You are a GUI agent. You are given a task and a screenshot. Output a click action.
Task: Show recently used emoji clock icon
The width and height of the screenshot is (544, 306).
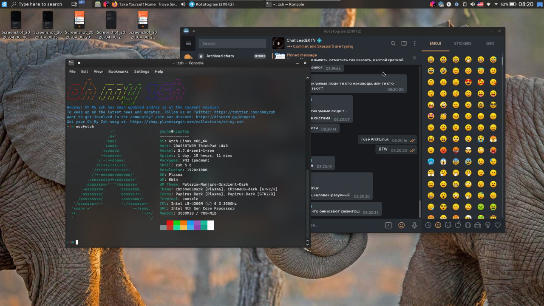[428, 225]
